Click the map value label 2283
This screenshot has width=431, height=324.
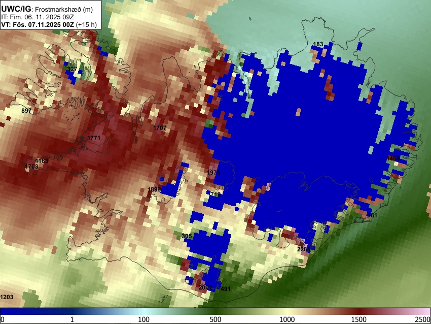pos(303,249)
